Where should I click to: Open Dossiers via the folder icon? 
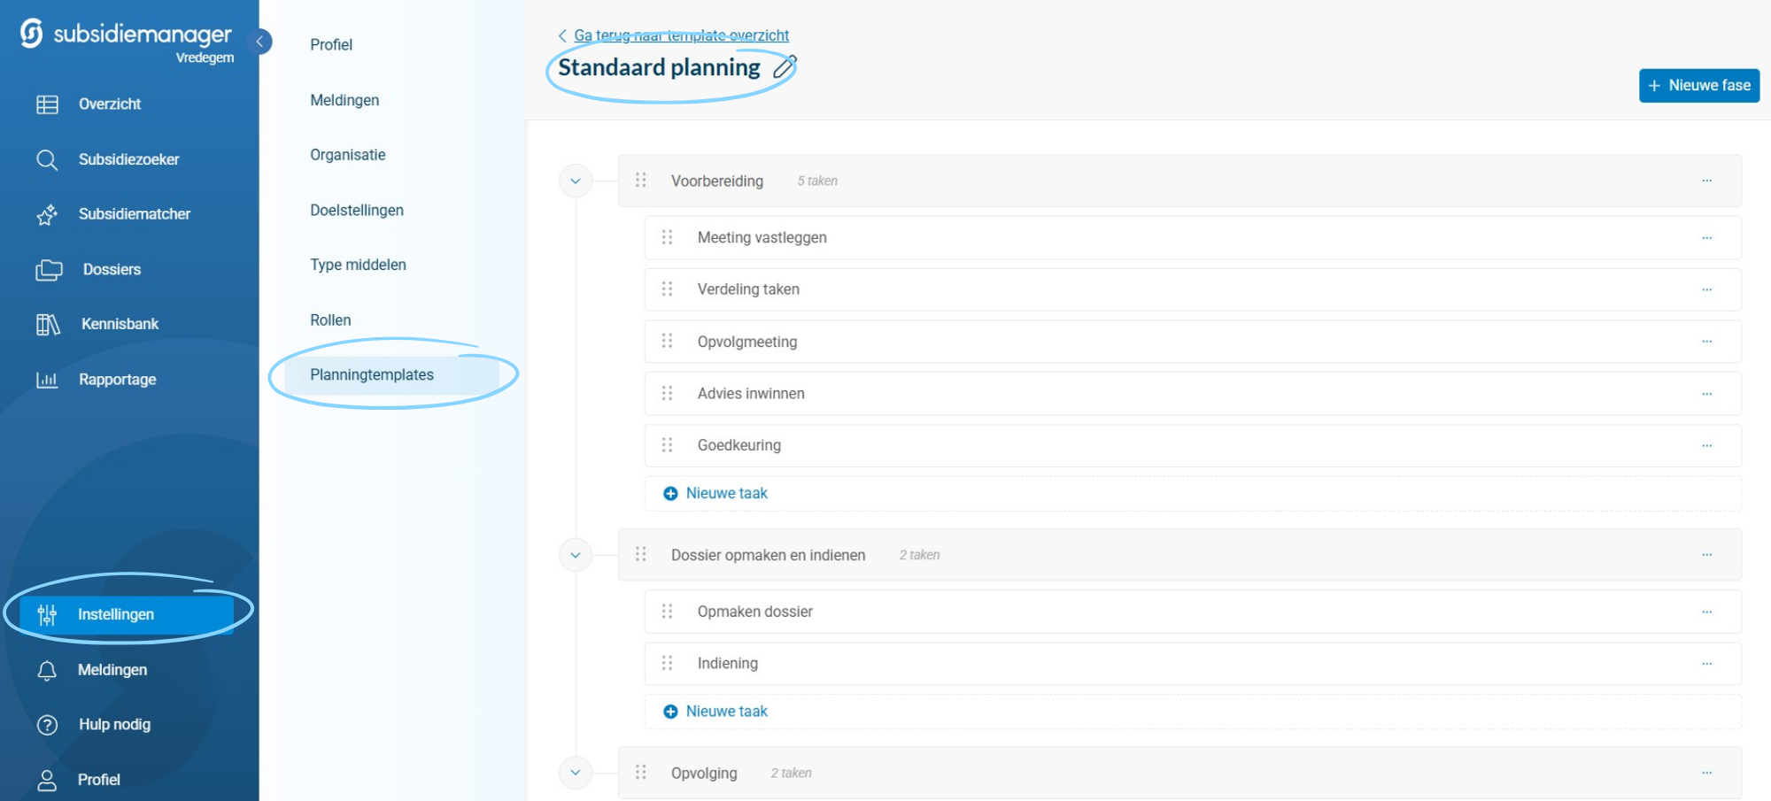pyautogui.click(x=45, y=269)
